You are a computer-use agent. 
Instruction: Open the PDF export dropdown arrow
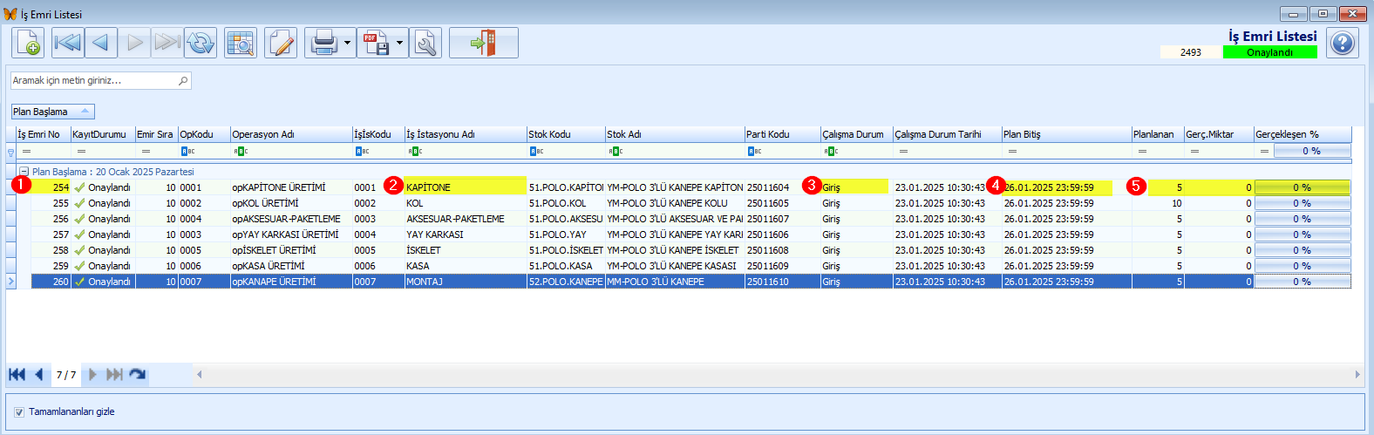pos(399,43)
